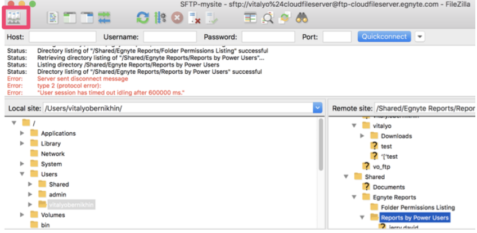Viewport: 477px width, 233px height.
Task: Select the local Network folder
Action: (53, 154)
